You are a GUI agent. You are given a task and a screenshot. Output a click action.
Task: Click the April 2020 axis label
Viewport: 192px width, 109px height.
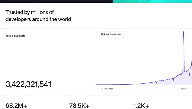(x=107, y=89)
